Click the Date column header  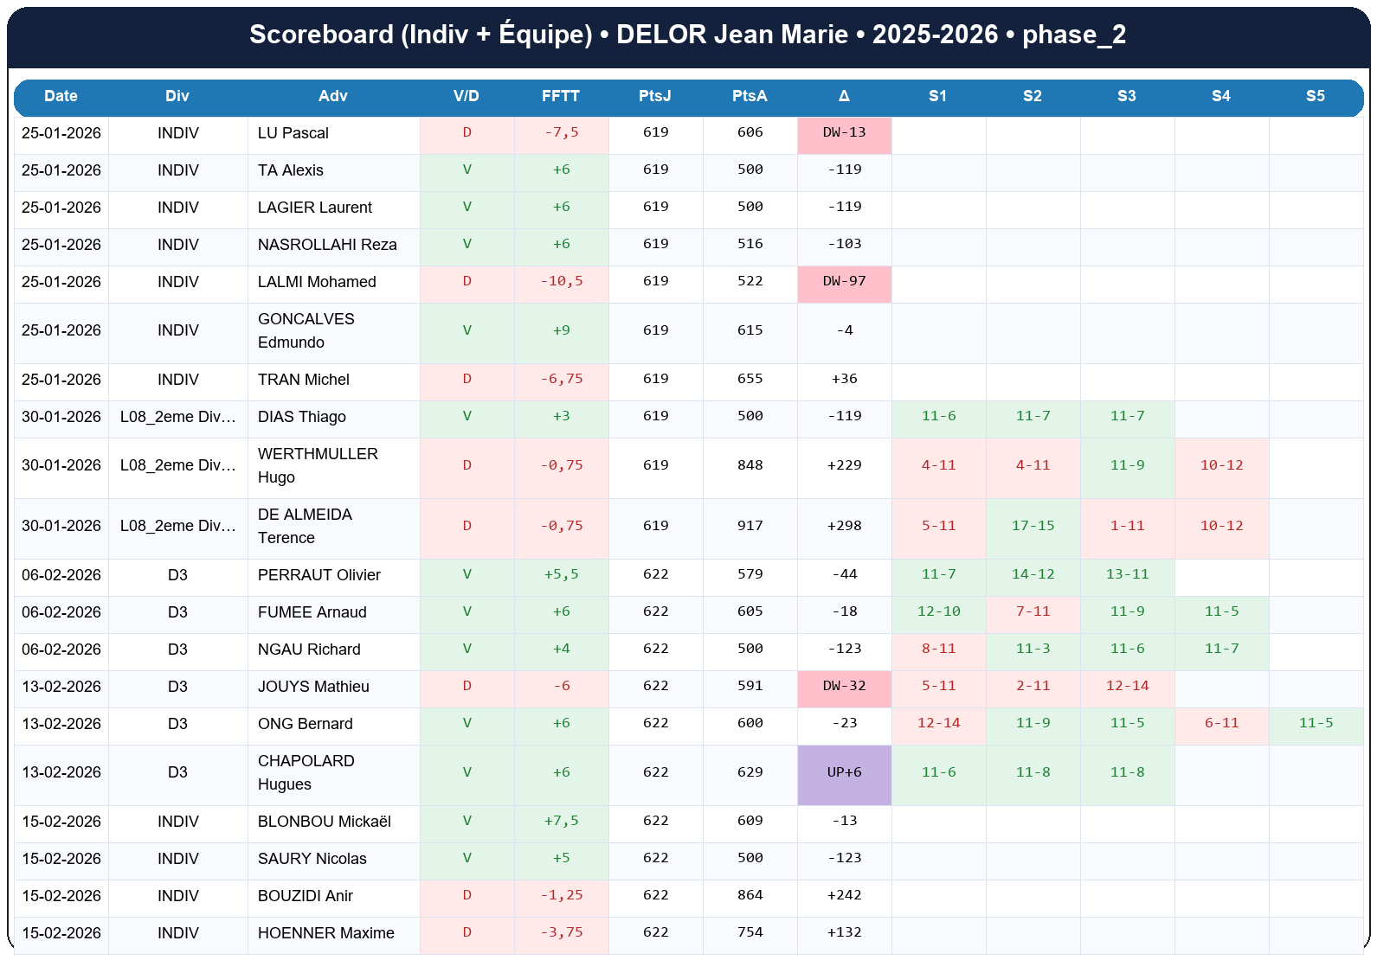[61, 96]
